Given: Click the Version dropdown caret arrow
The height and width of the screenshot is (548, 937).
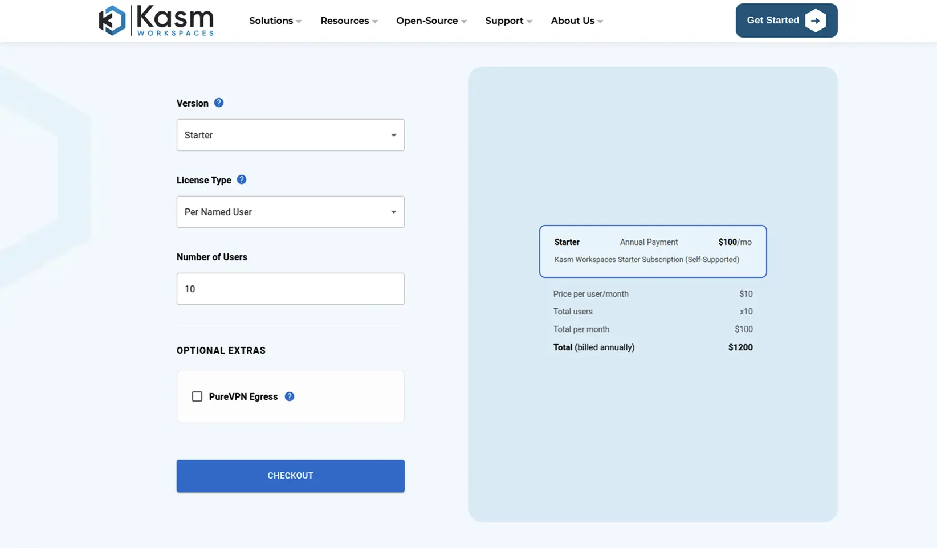Looking at the screenshot, I should [393, 135].
